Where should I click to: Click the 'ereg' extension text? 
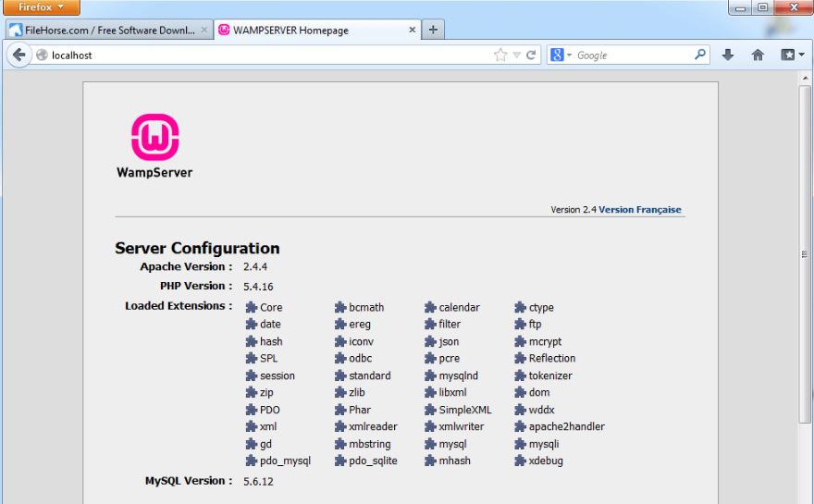coord(360,325)
